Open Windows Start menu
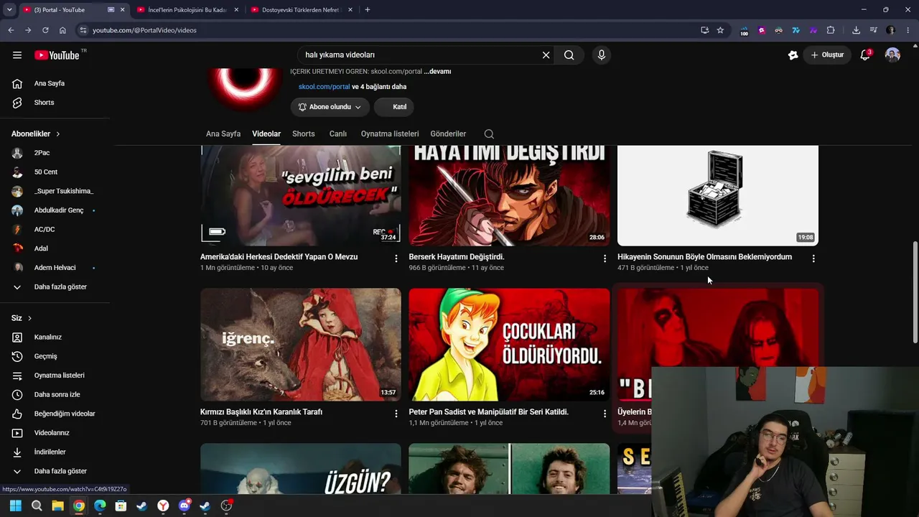919x517 pixels. click(x=15, y=506)
